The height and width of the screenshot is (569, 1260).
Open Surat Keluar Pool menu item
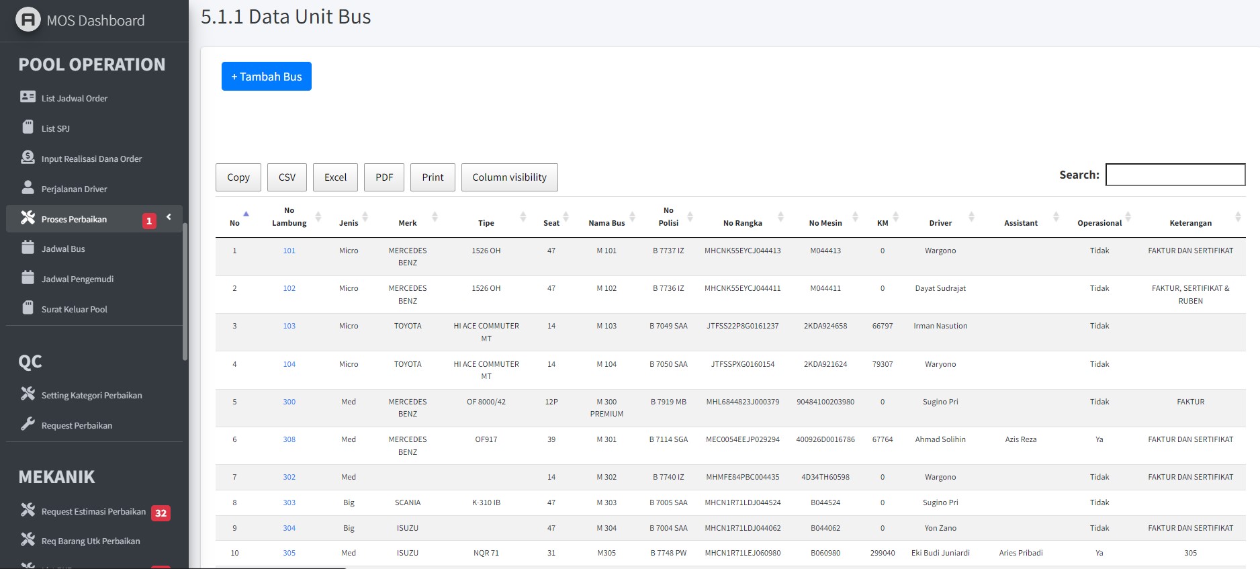click(x=74, y=309)
